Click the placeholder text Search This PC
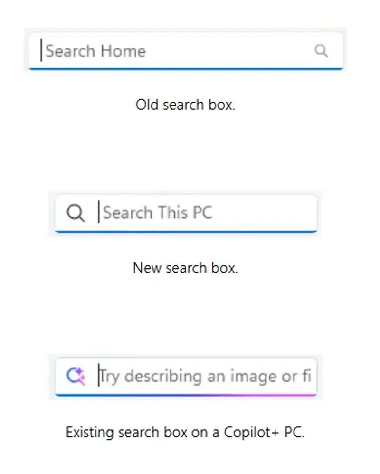This screenshot has width=380, height=474. click(x=157, y=213)
